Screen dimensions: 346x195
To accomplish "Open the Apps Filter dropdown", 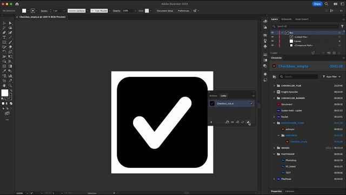I will tap(331, 77).
